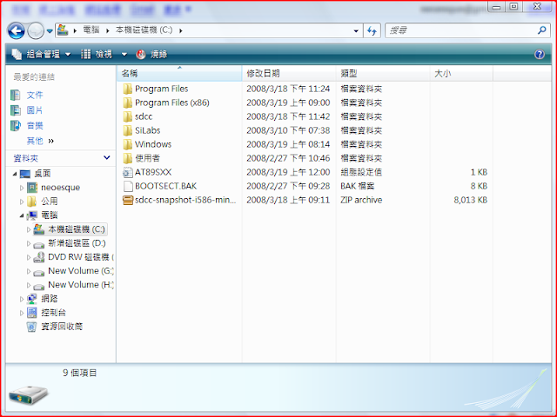Open recent pages dropdown beside Forward button
The image size is (557, 417).
tap(50, 31)
